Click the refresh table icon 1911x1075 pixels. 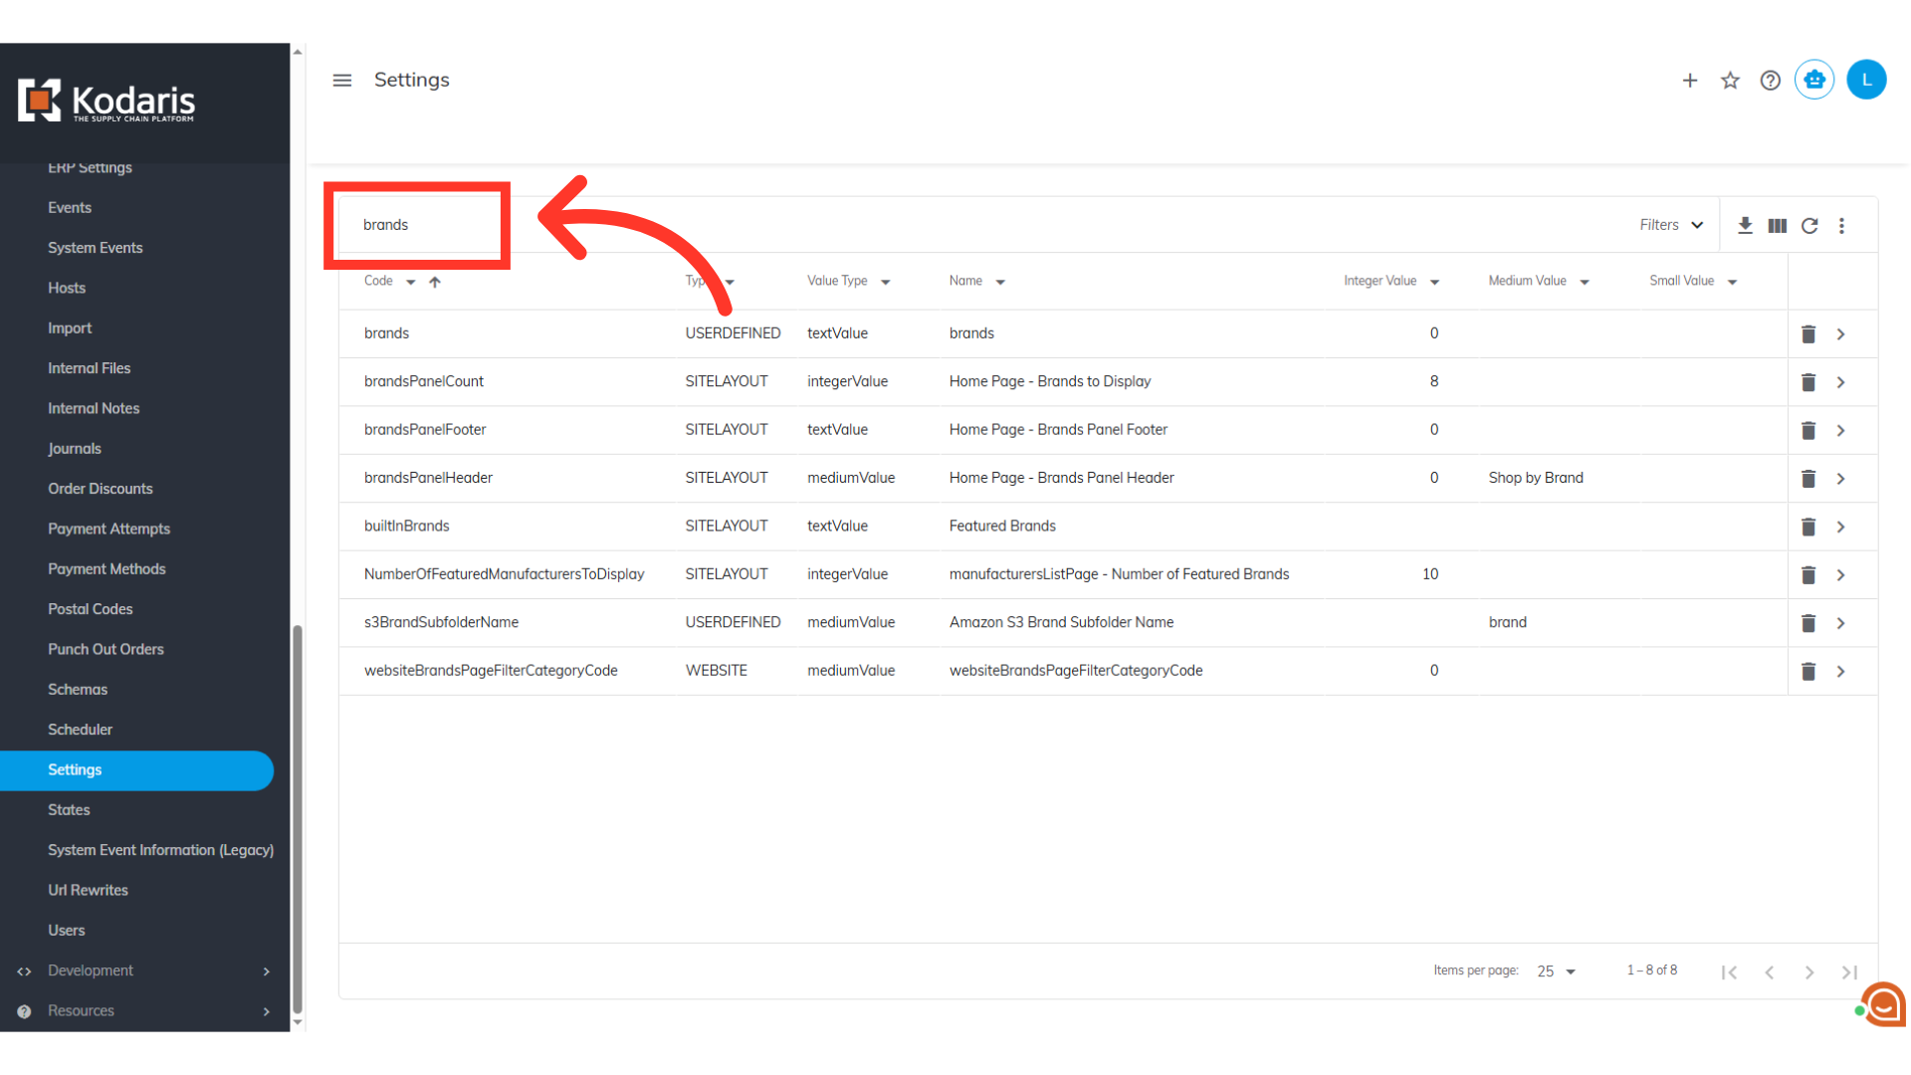tap(1809, 226)
